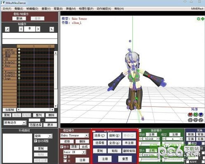The height and width of the screenshot is (164, 205).
Task: Click the green pan-view icon in viewport corner
Action: point(203,19)
